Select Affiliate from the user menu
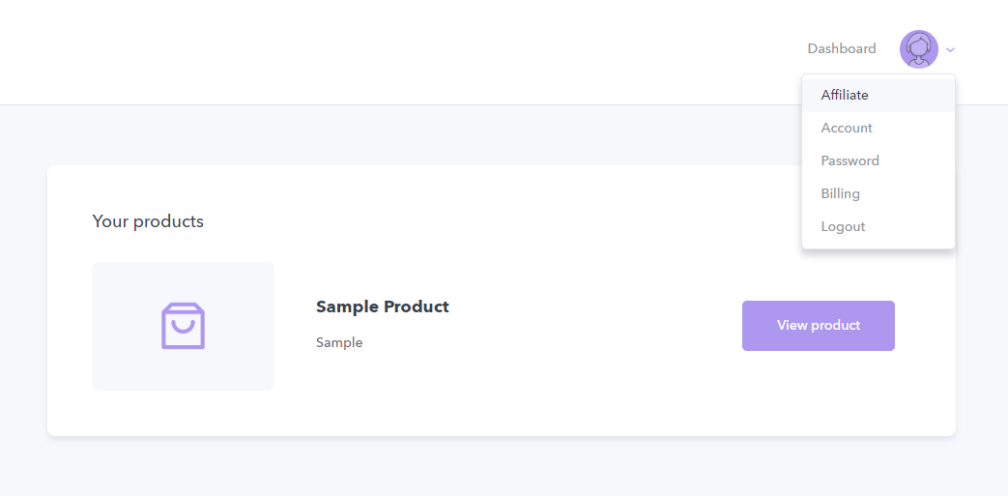 [845, 95]
